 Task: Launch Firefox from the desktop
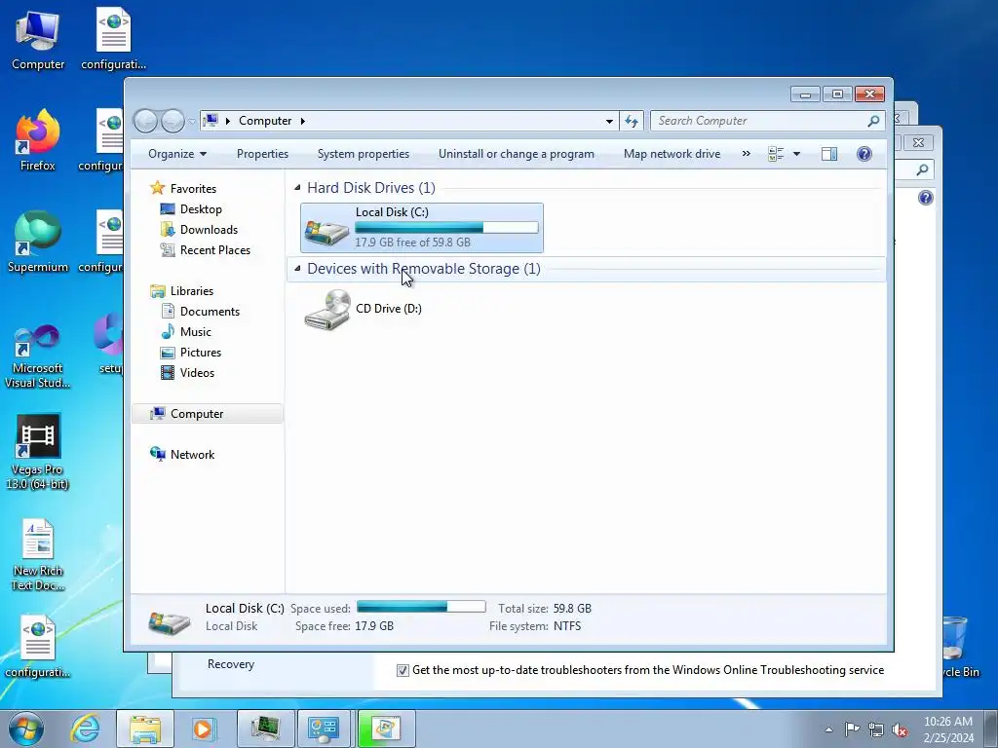pos(38,140)
